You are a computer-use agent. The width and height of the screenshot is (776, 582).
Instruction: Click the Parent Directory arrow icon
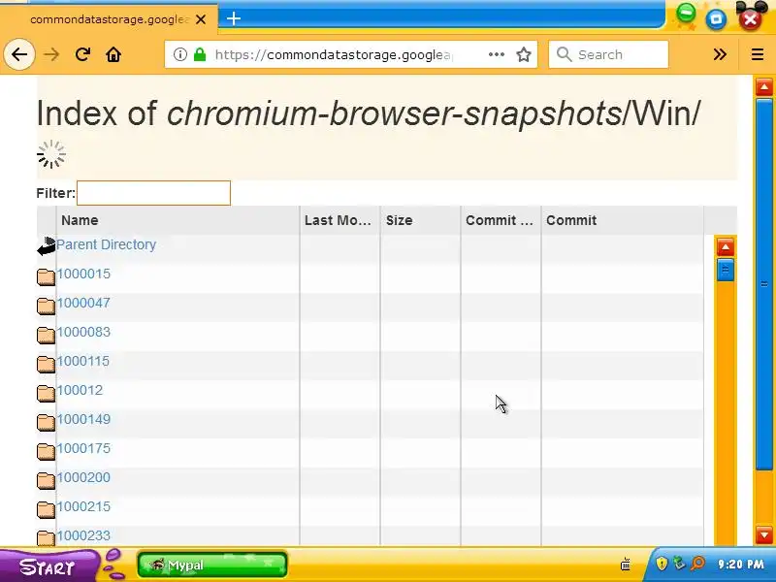click(47, 246)
